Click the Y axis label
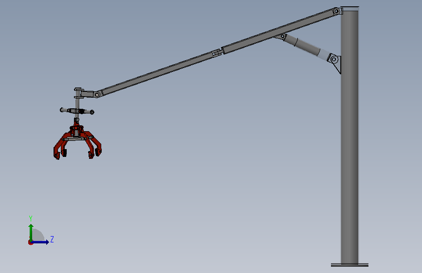The image size is (422, 273). tap(31, 219)
